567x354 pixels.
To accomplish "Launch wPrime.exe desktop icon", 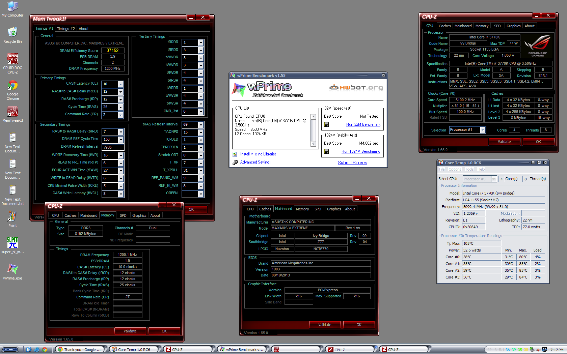I will tap(12, 272).
